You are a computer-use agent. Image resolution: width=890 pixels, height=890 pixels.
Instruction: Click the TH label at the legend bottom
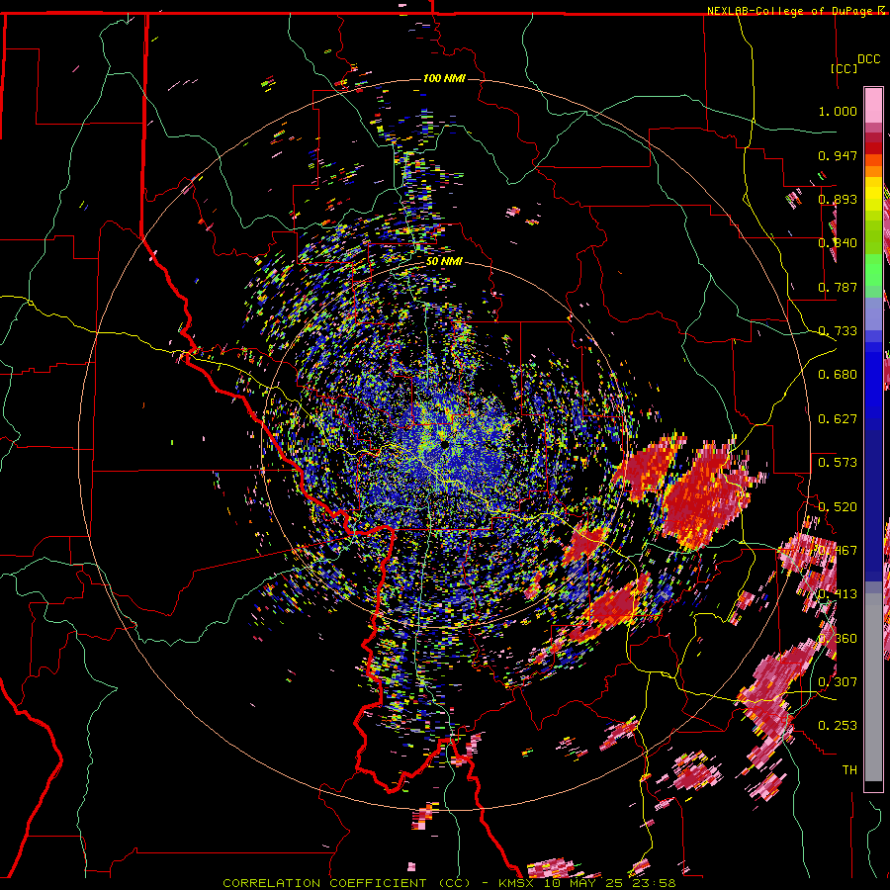(849, 770)
